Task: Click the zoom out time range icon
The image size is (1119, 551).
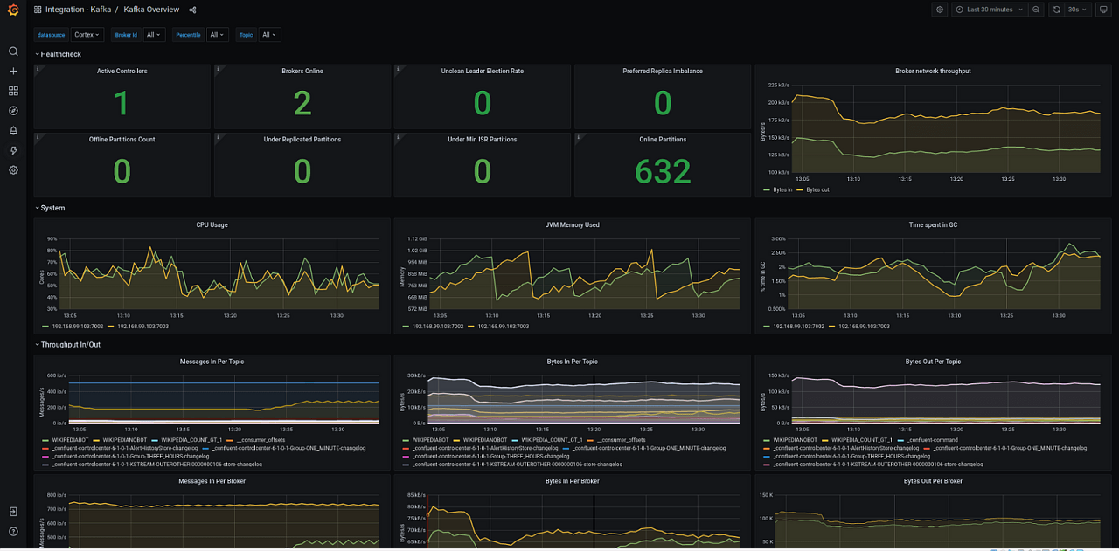Action: pos(1036,10)
